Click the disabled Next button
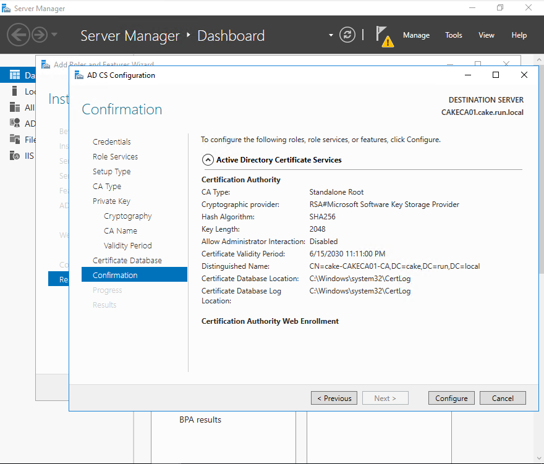This screenshot has height=464, width=544. pos(385,398)
